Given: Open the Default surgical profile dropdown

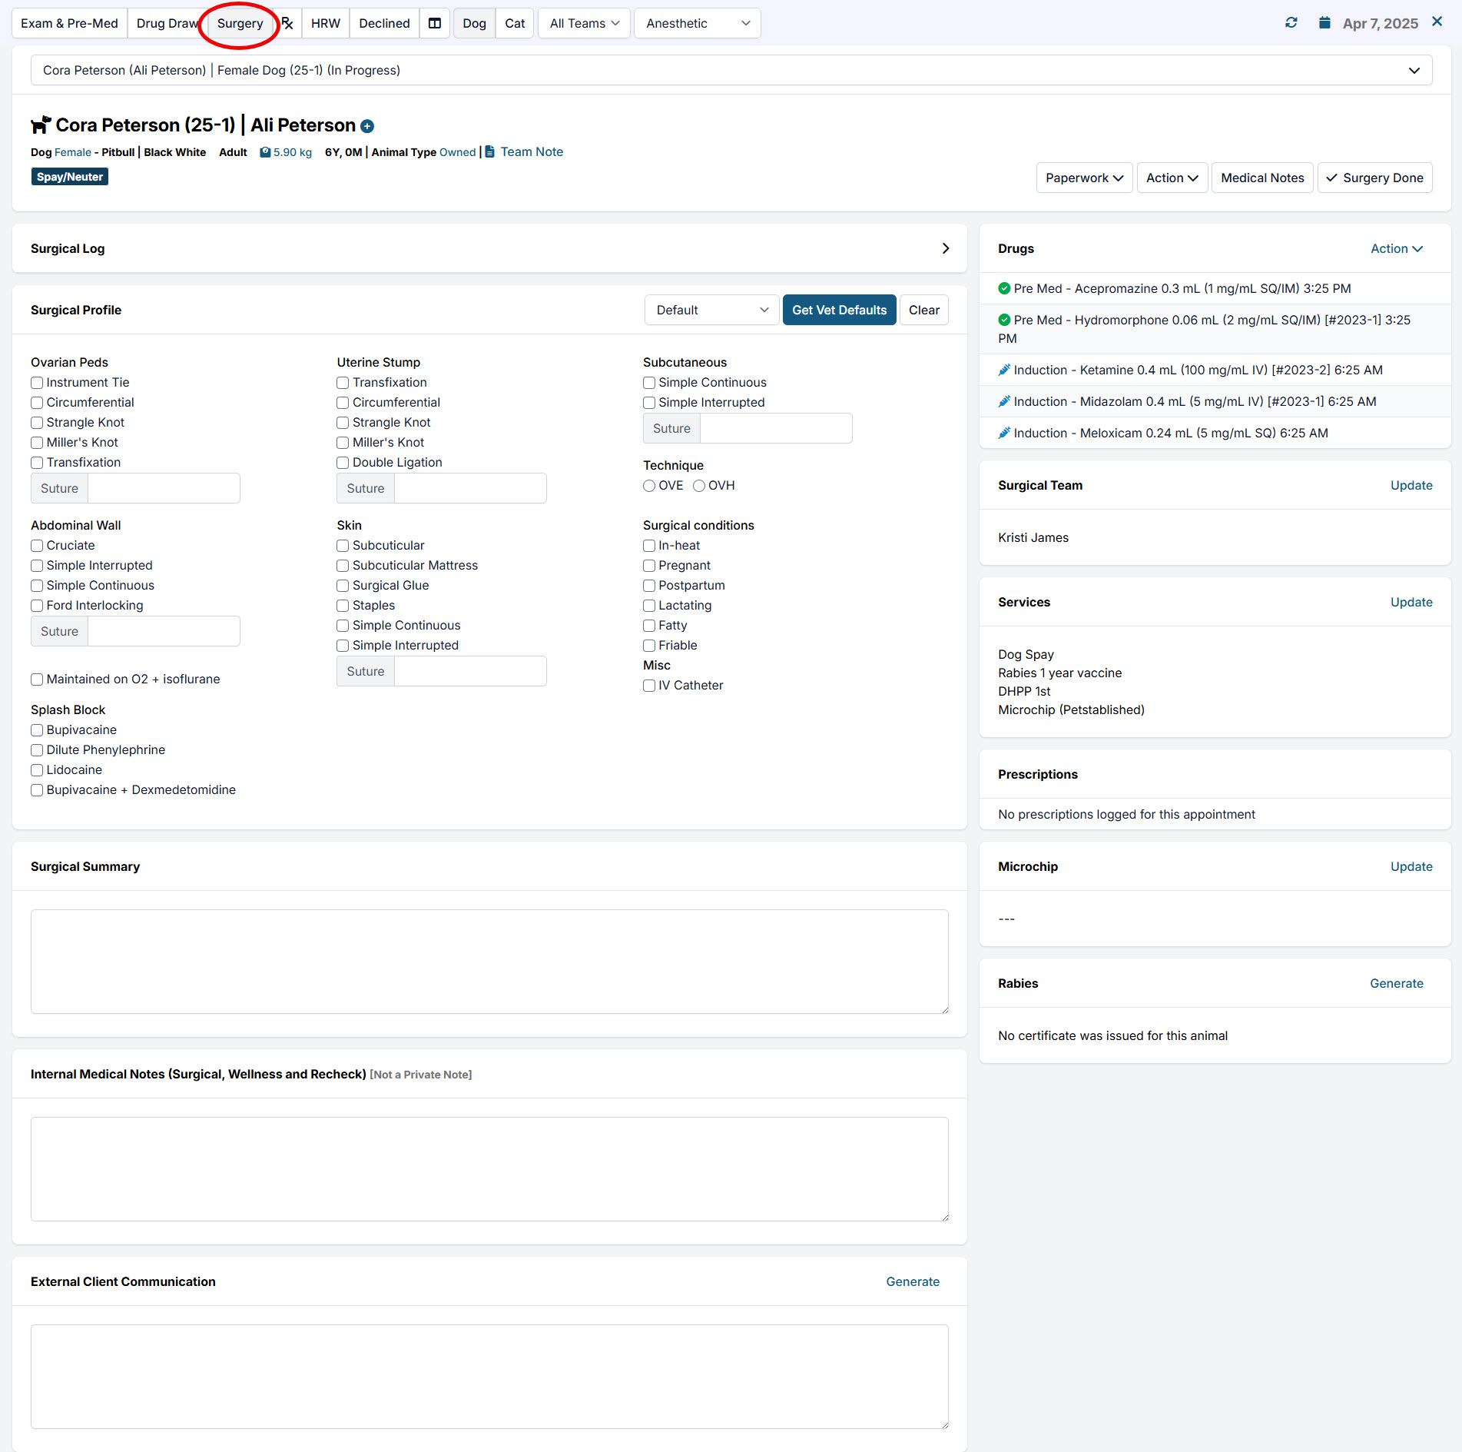Looking at the screenshot, I should (711, 310).
